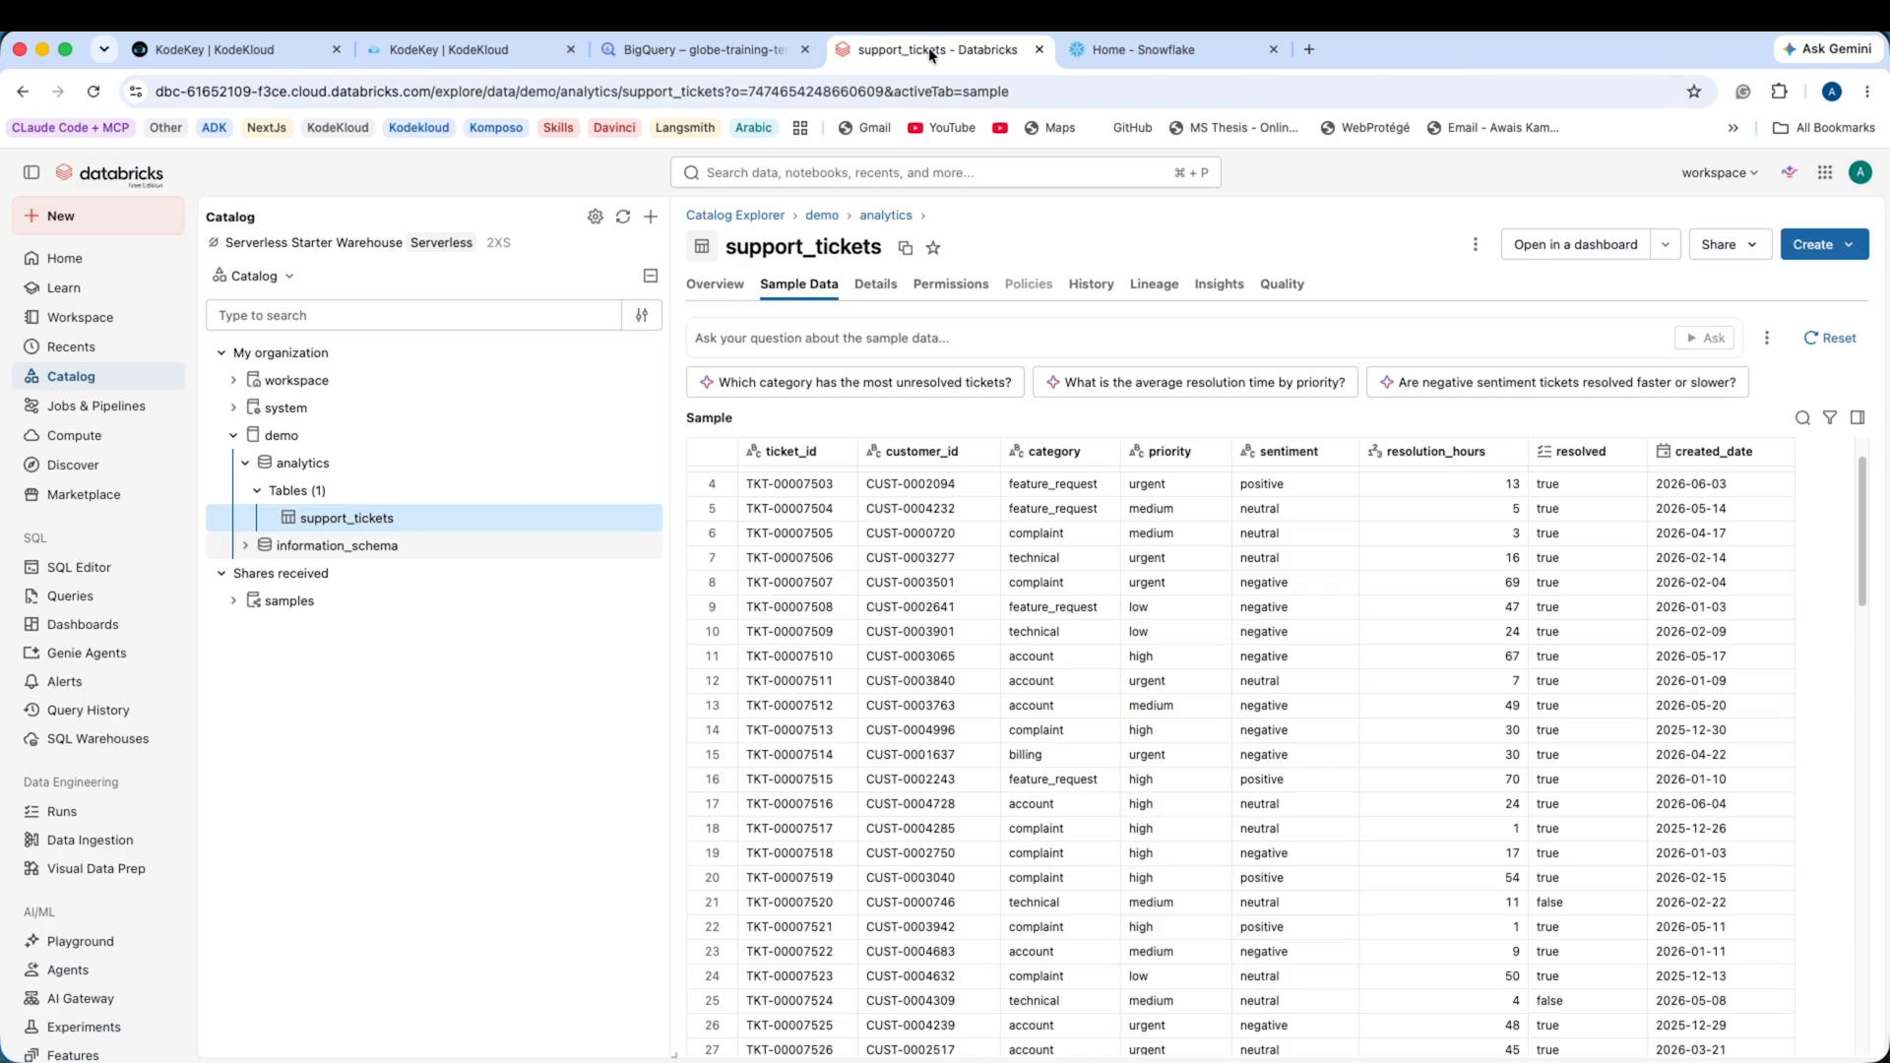Click the Reset button
This screenshot has width=1890, height=1063.
[1830, 338]
